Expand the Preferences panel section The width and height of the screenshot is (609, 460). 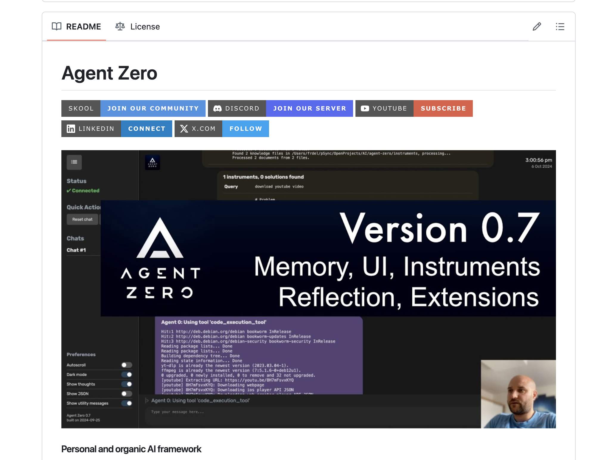pyautogui.click(x=81, y=354)
